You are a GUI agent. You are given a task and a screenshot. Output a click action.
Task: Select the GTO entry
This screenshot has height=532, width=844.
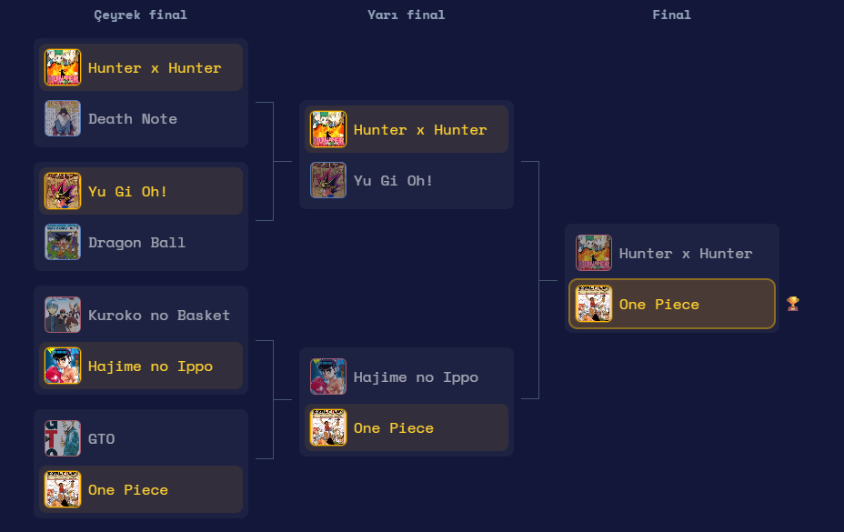141,438
